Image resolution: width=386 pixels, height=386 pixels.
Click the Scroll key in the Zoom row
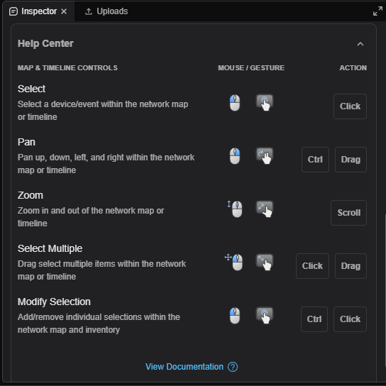348,213
